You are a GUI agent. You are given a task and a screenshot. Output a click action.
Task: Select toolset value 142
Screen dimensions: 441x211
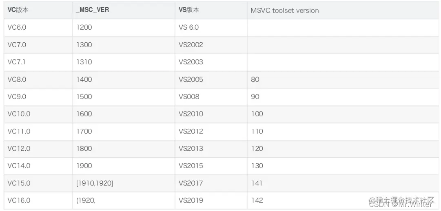pyautogui.click(x=257, y=200)
